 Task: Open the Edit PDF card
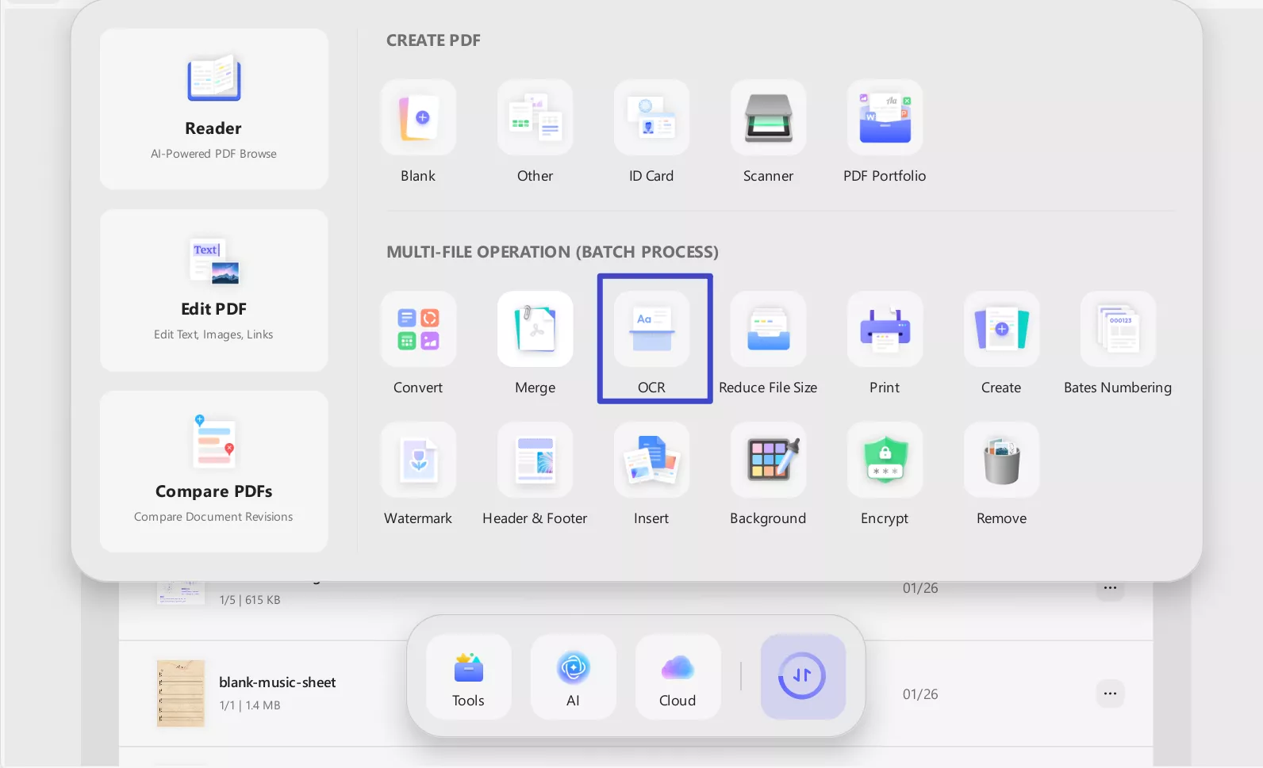[x=214, y=290]
